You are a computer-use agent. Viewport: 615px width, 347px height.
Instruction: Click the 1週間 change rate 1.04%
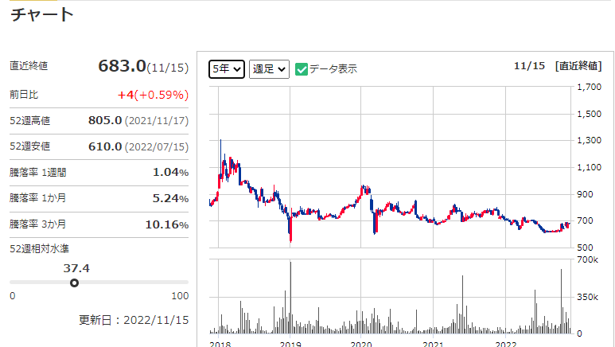[170, 173]
